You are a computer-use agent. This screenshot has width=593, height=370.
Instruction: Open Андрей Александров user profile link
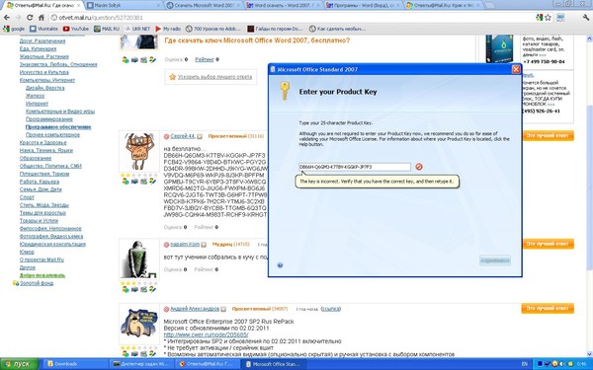(x=195, y=309)
